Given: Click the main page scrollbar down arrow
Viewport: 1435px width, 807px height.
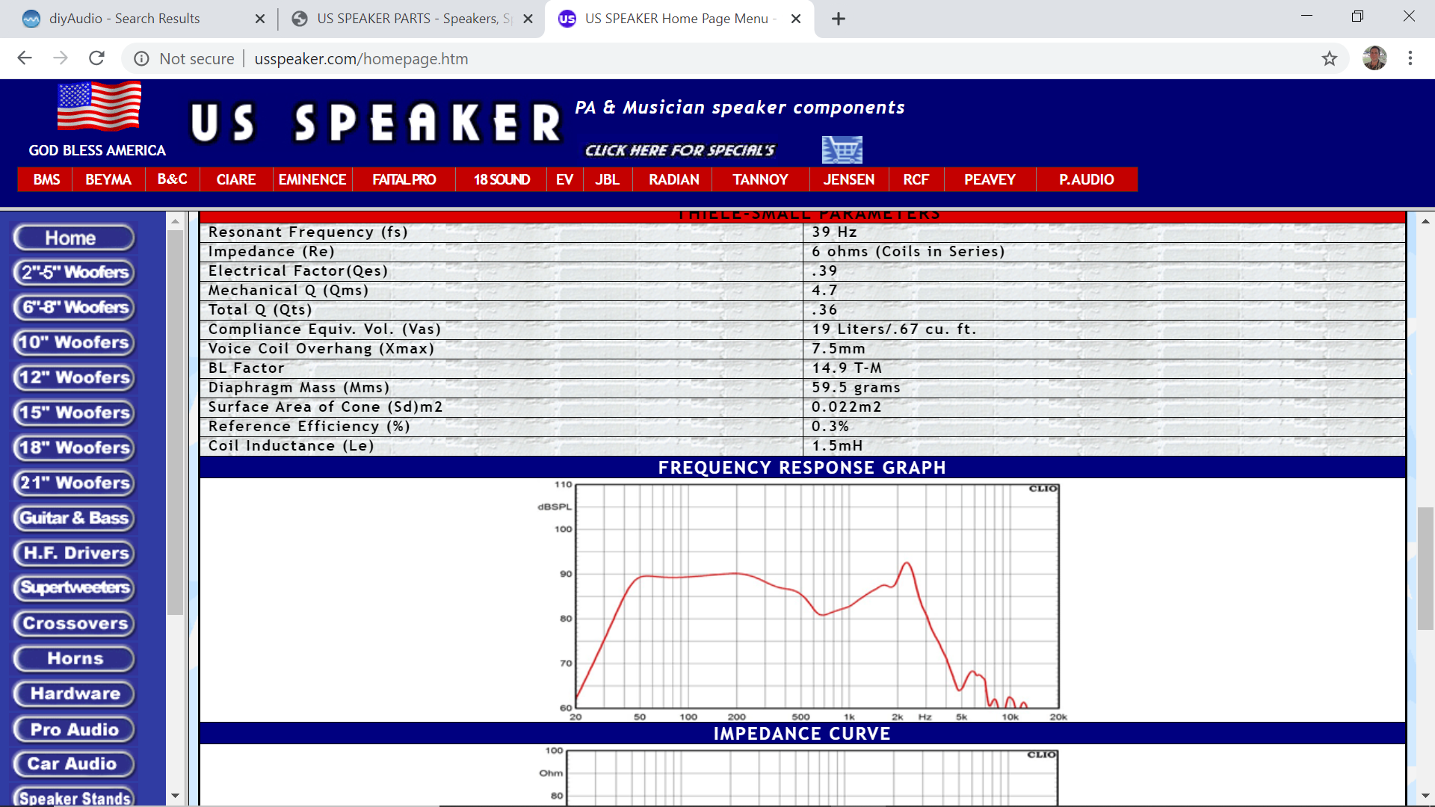Looking at the screenshot, I should pyautogui.click(x=1425, y=797).
